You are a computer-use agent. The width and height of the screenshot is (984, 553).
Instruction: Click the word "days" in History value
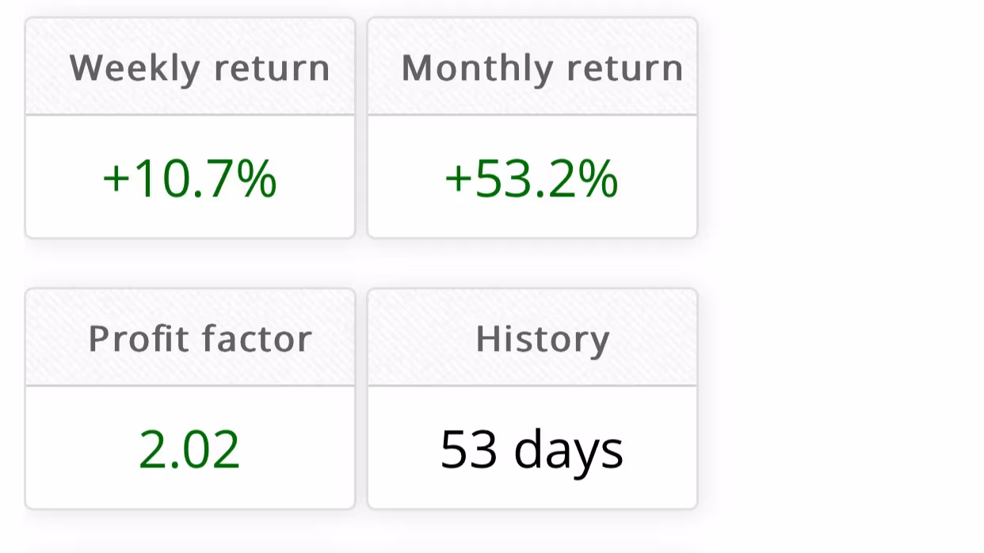(x=568, y=449)
